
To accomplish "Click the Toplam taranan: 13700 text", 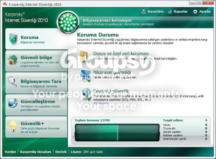I will pos(92,120).
